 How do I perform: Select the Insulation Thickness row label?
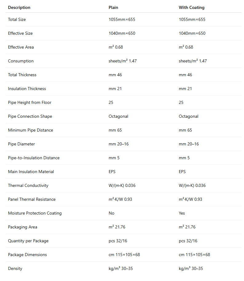tap(27, 89)
